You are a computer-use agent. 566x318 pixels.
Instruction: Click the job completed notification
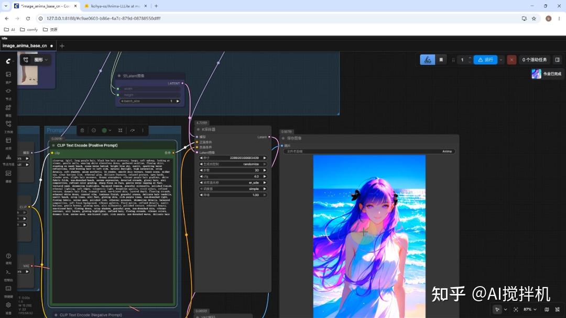tap(547, 73)
